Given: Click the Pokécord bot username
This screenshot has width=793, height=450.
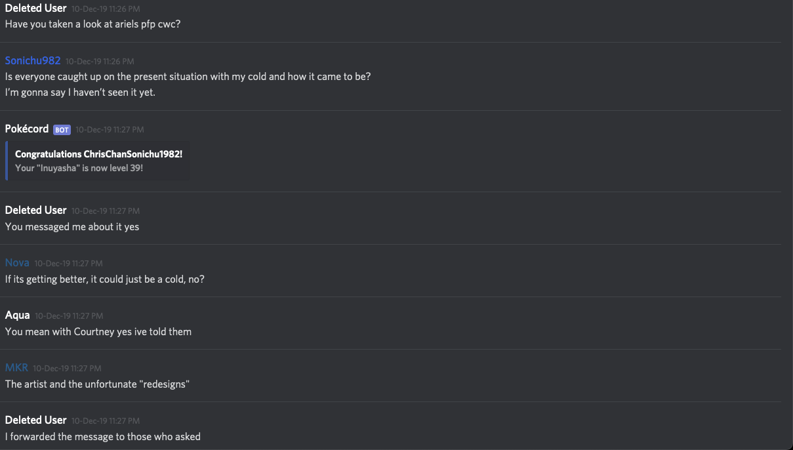Looking at the screenshot, I should tap(27, 129).
